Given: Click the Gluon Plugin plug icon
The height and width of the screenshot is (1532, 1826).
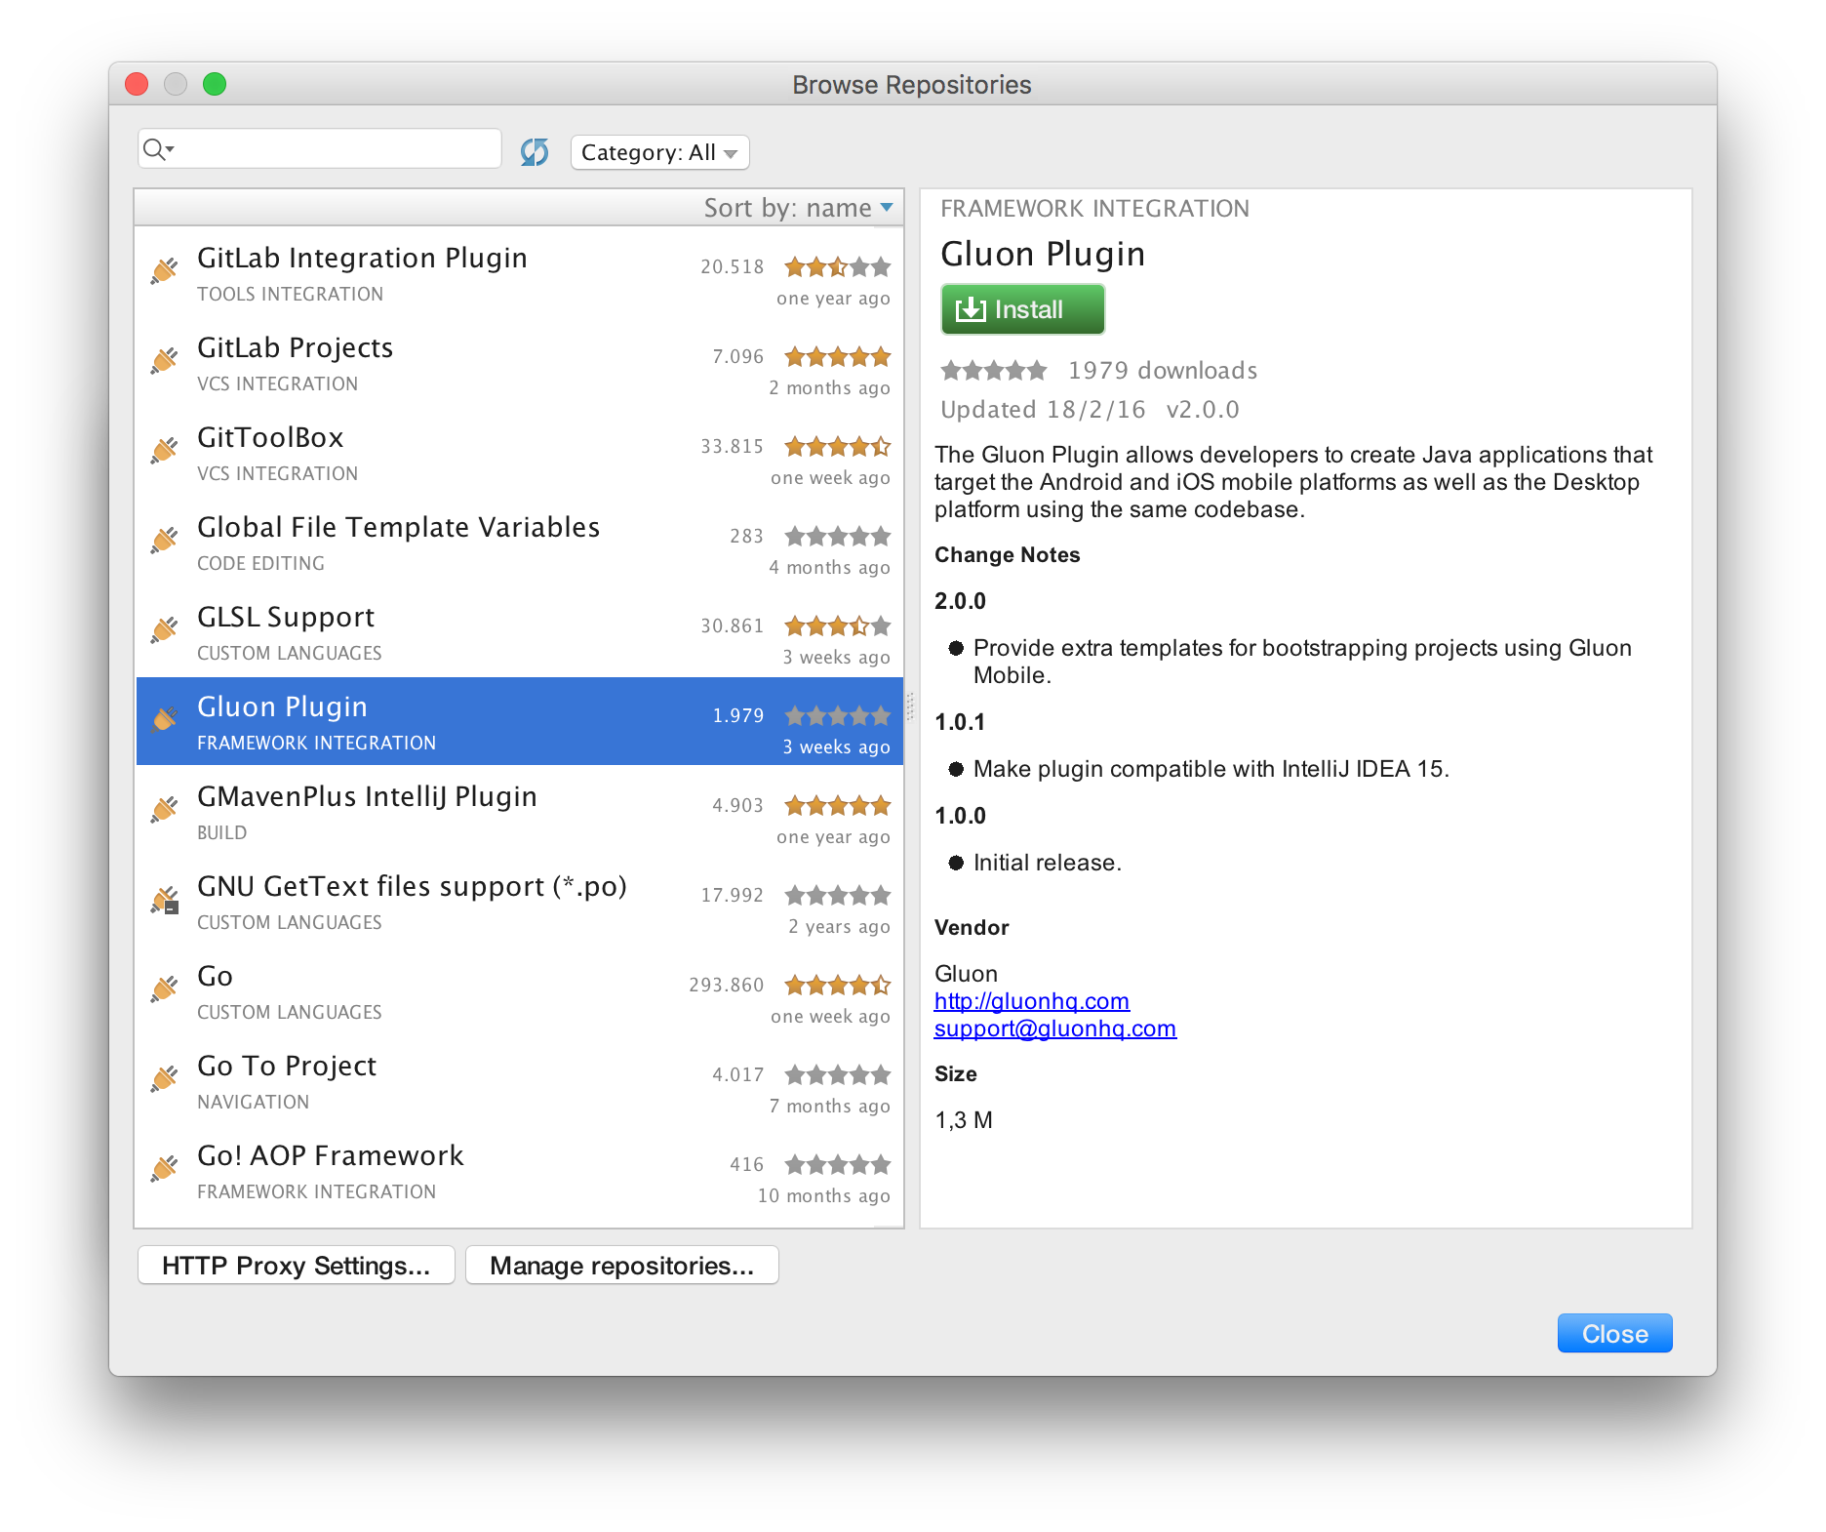Looking at the screenshot, I should 165,719.
